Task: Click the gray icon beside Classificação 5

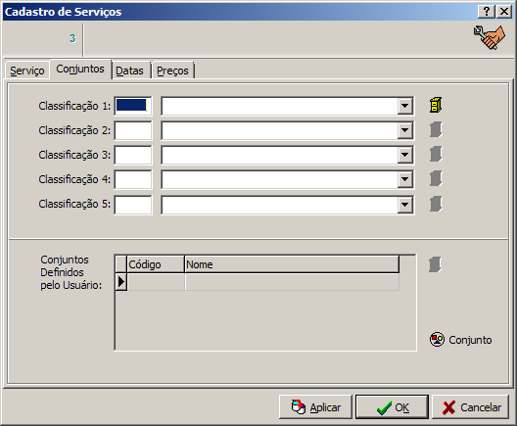Action: pos(436,204)
